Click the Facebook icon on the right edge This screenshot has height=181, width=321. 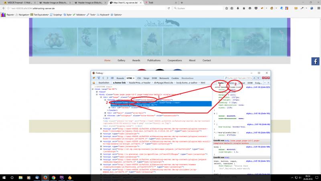[x=315, y=61]
